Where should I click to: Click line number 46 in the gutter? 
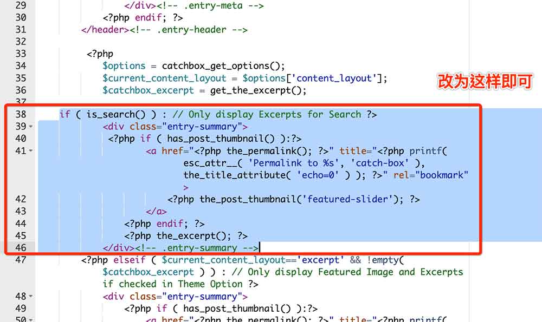pos(21,248)
